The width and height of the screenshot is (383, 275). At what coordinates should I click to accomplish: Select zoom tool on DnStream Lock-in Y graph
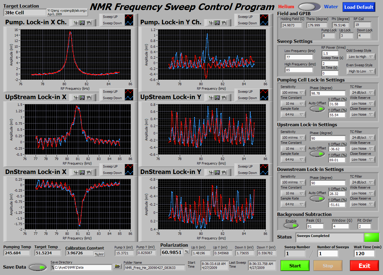coord(217,172)
